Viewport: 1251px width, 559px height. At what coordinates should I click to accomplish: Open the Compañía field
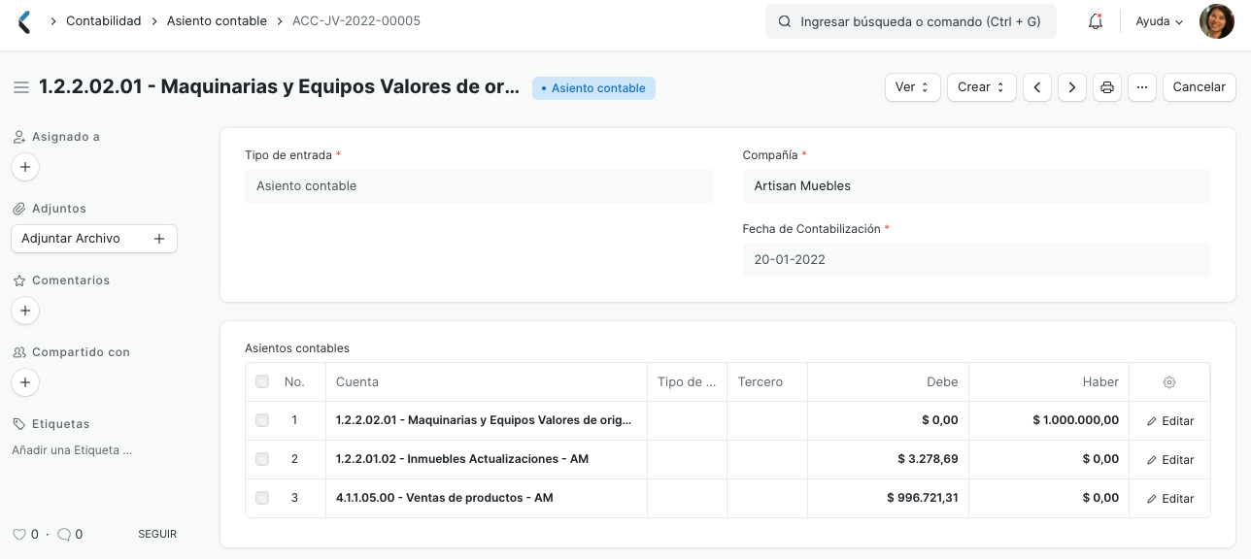[976, 186]
